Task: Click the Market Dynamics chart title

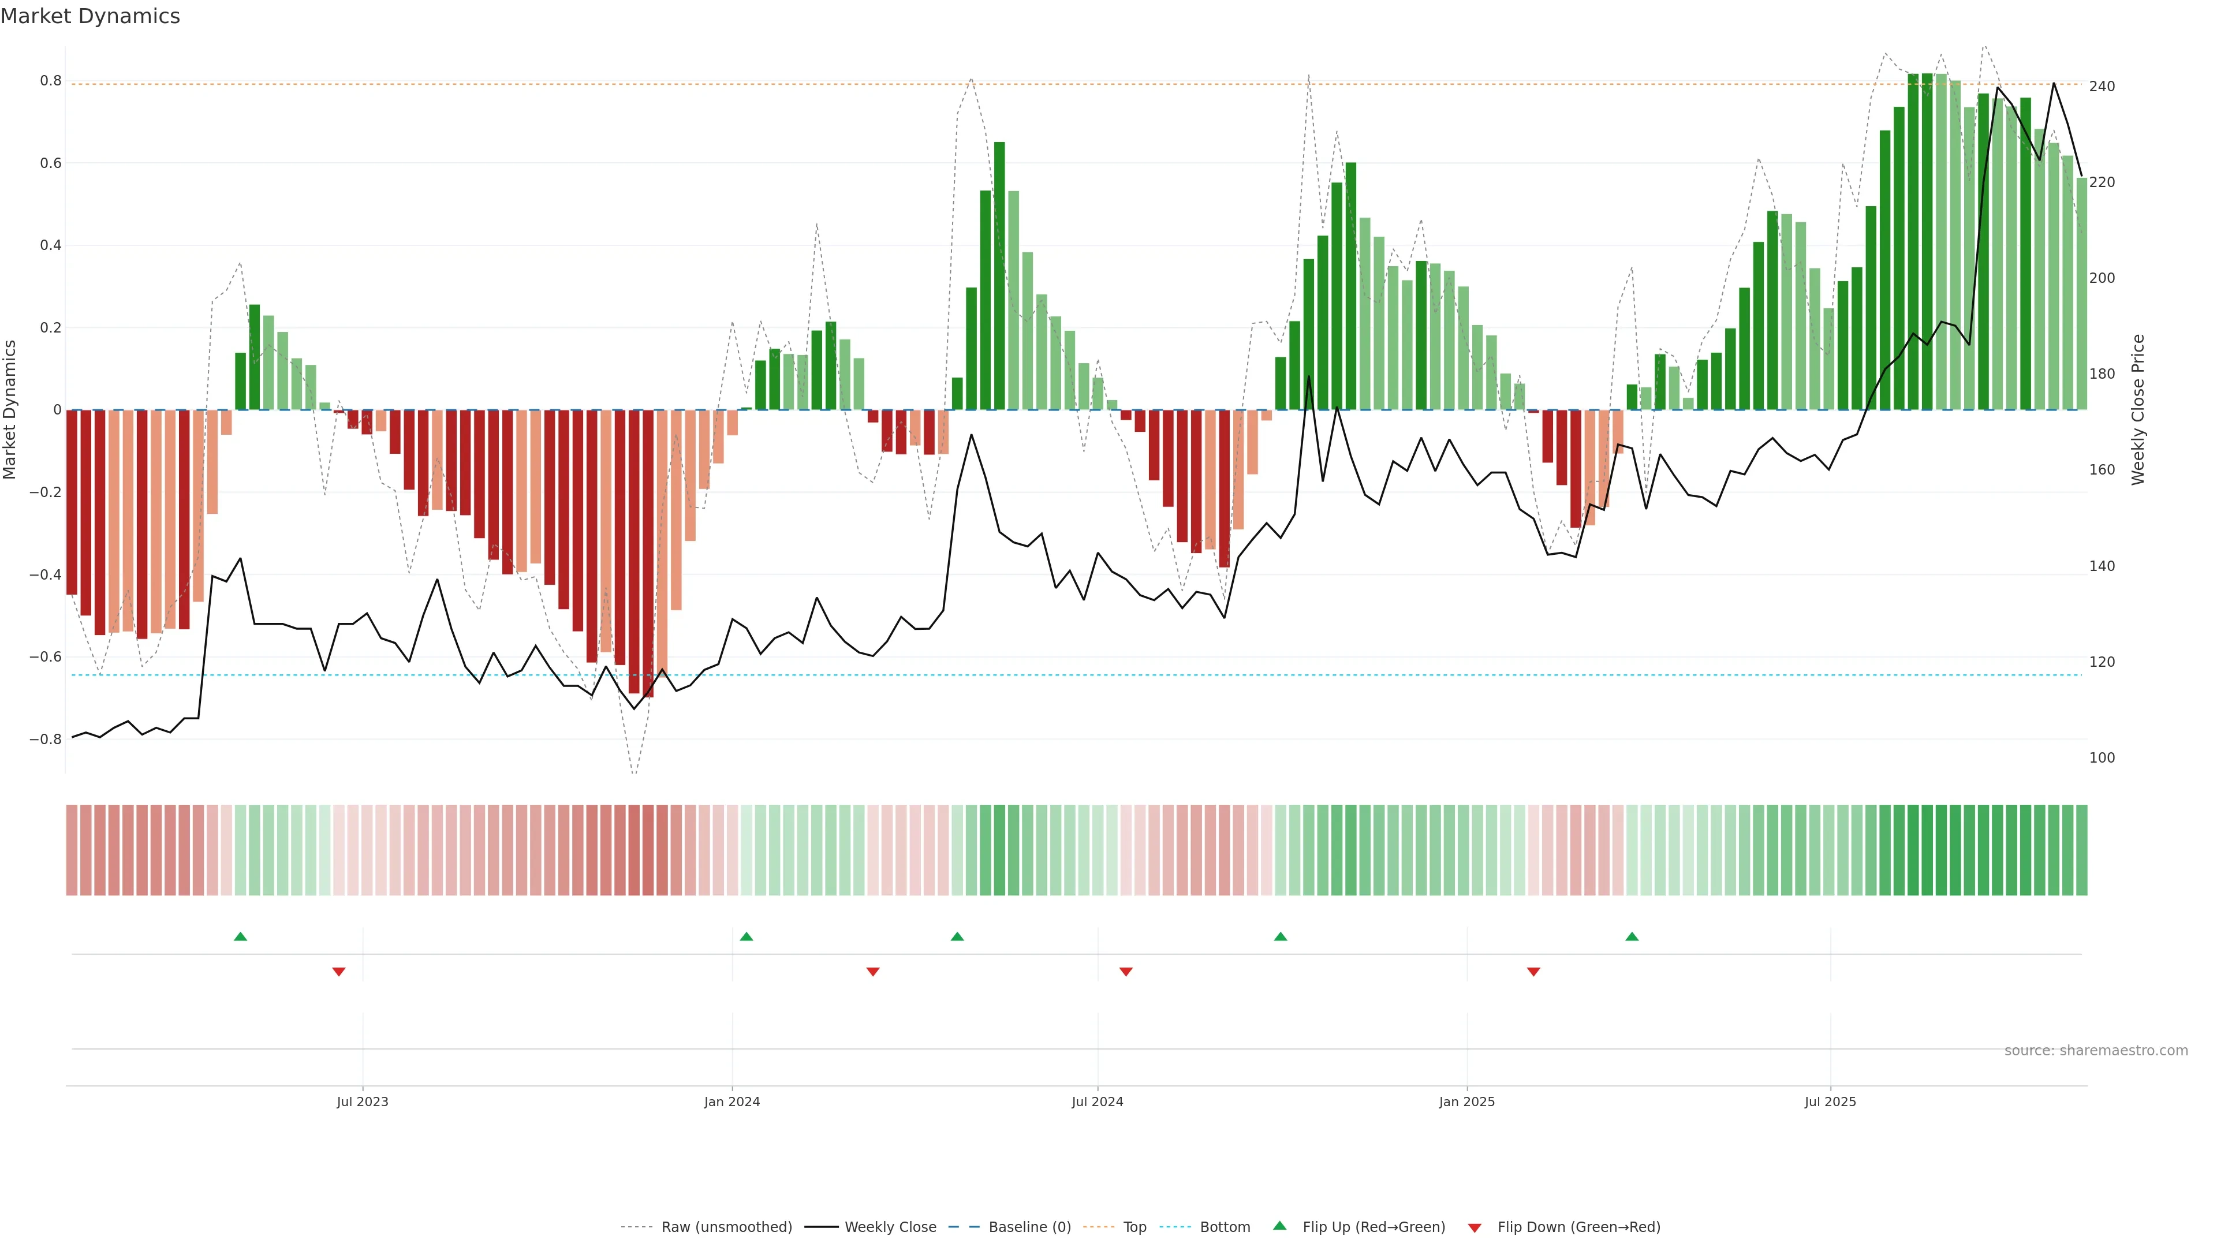Action: (x=91, y=16)
